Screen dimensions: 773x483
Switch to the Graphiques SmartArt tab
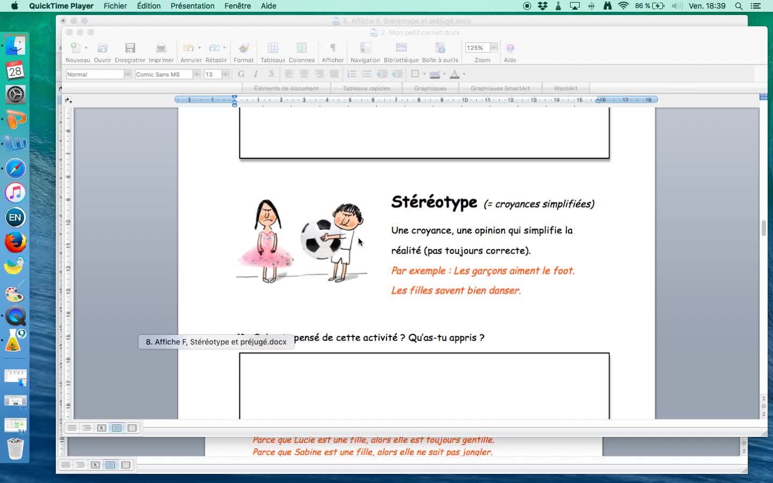[x=500, y=88]
